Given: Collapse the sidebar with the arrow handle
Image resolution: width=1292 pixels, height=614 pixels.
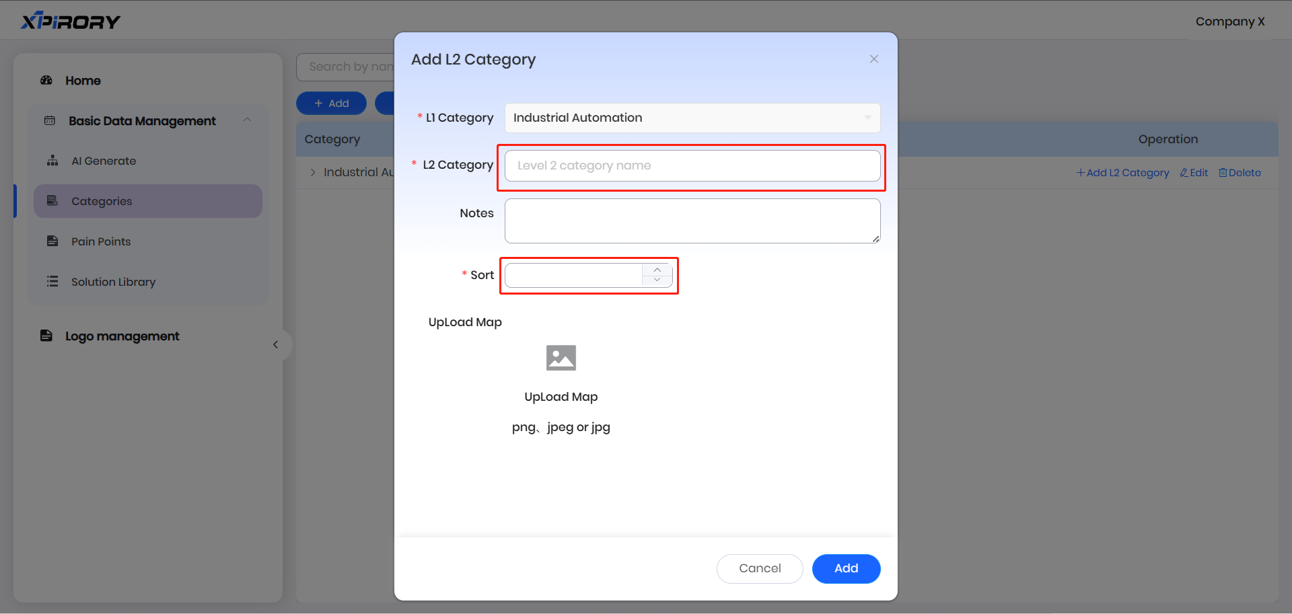Looking at the screenshot, I should [x=275, y=345].
